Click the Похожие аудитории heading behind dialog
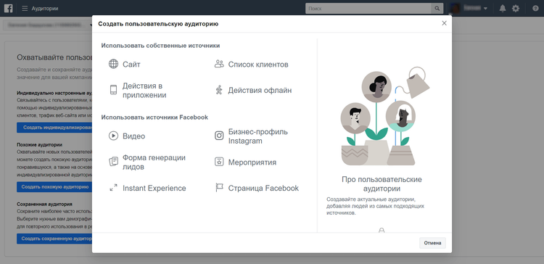The width and height of the screenshot is (544, 264). (40, 144)
